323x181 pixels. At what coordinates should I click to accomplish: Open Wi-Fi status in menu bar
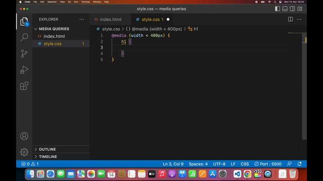click(270, 2)
